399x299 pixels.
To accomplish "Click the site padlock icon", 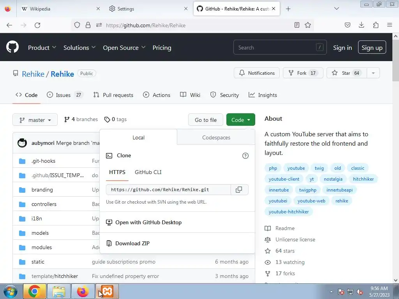I will pos(88,25).
